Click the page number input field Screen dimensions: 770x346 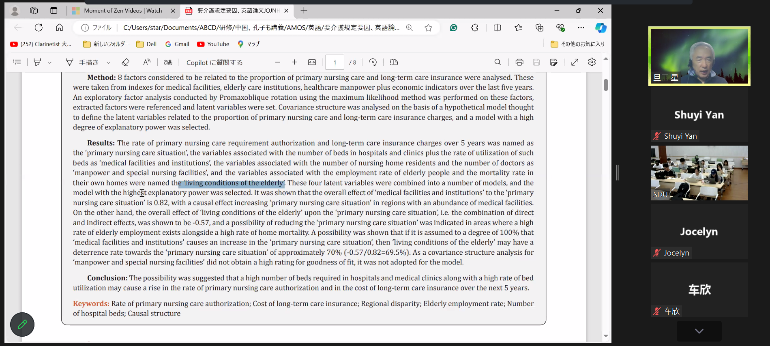335,62
